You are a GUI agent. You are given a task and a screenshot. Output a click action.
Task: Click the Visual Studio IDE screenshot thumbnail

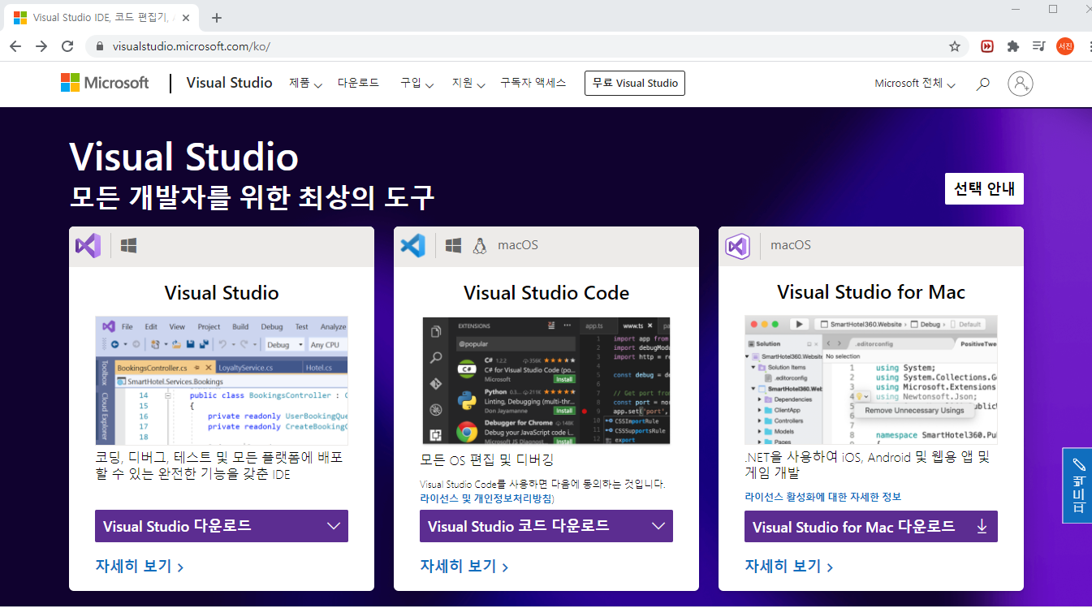pos(222,381)
